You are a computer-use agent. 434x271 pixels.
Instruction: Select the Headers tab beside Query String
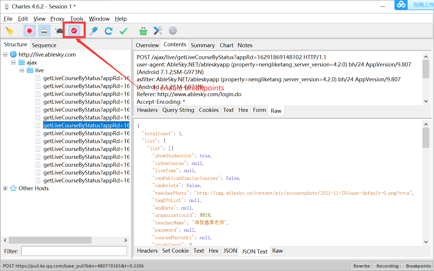(147, 110)
